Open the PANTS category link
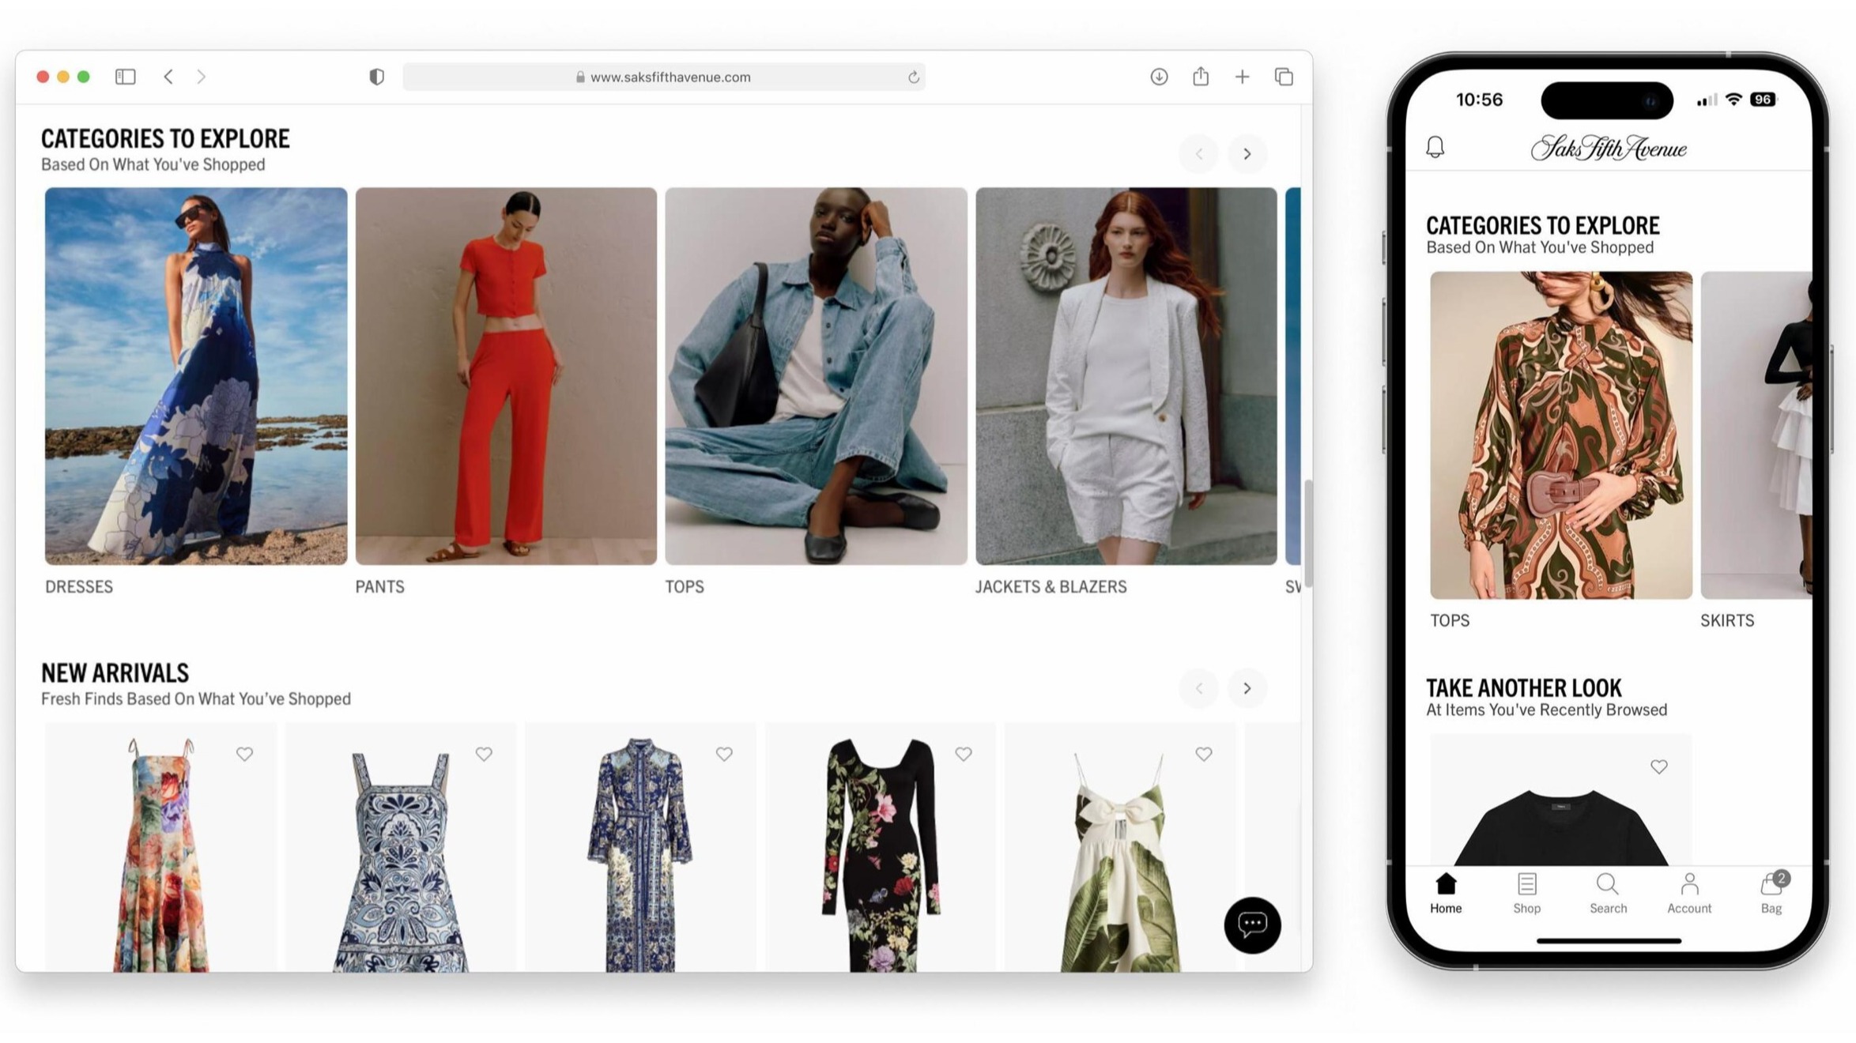This screenshot has width=1856, height=1043. point(379,587)
